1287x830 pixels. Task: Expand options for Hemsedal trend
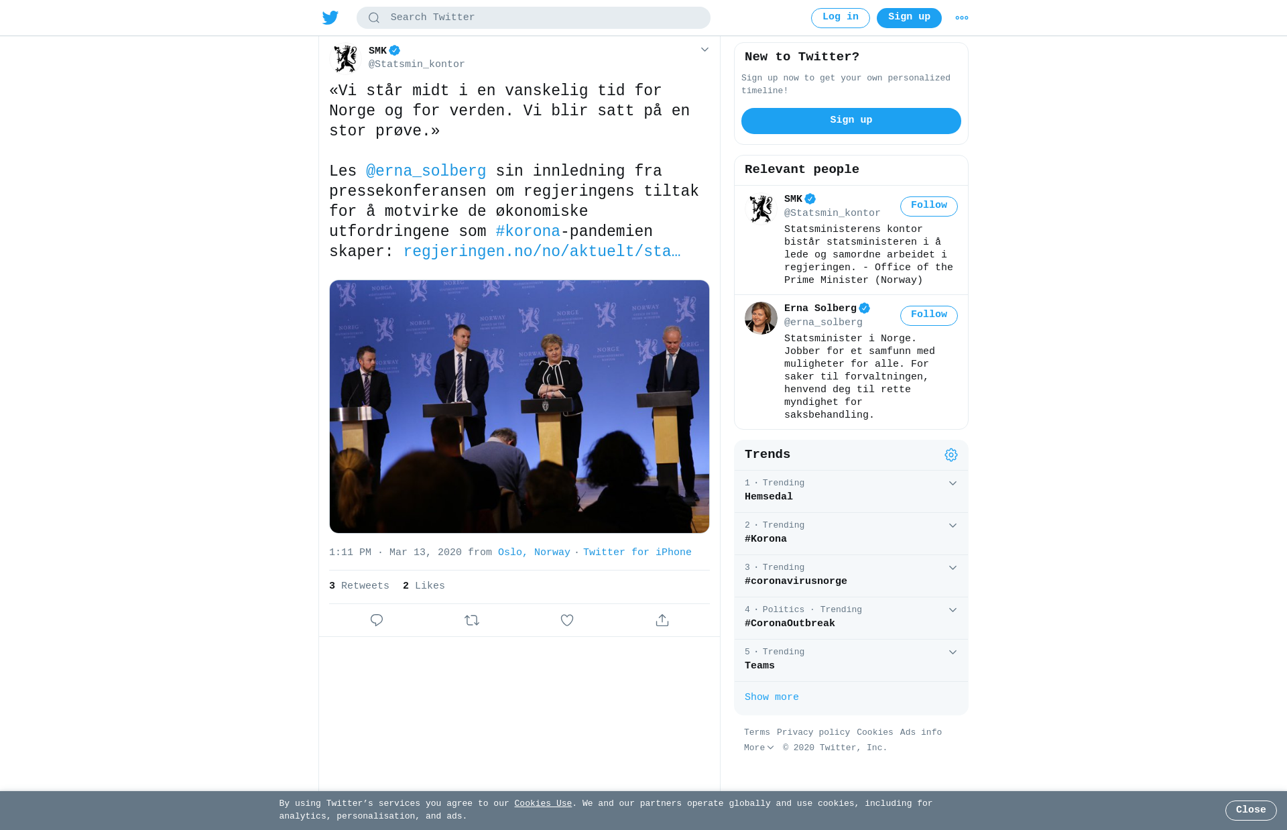coord(953,483)
